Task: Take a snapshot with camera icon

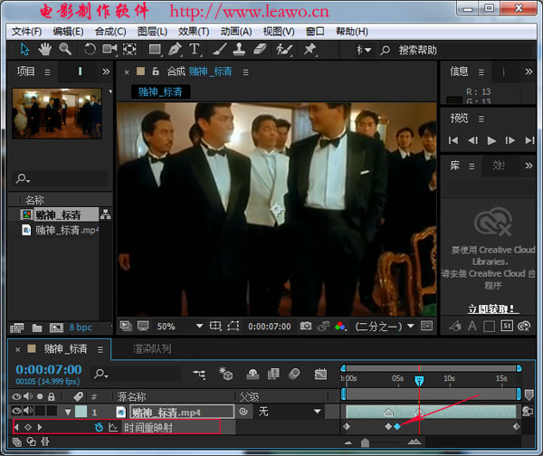Action: point(306,326)
